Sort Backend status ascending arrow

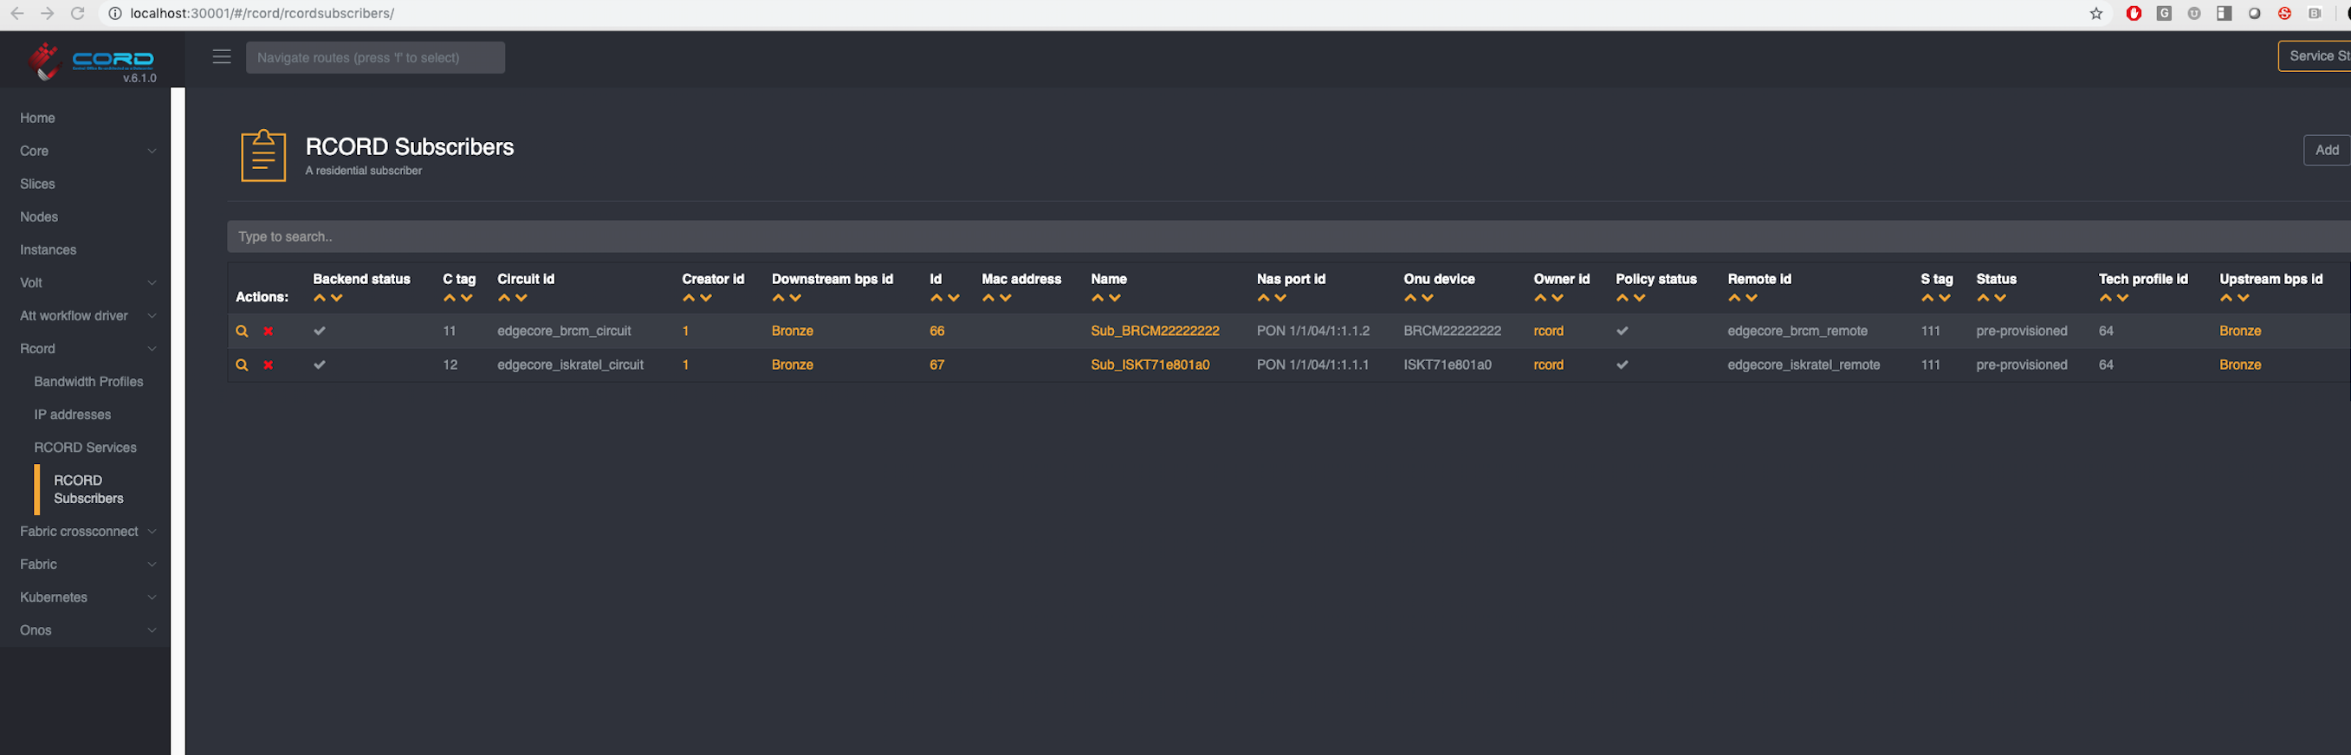point(320,298)
